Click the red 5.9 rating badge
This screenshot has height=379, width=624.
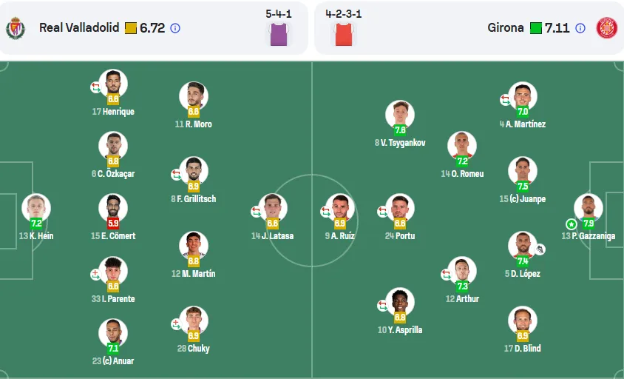[x=113, y=223]
